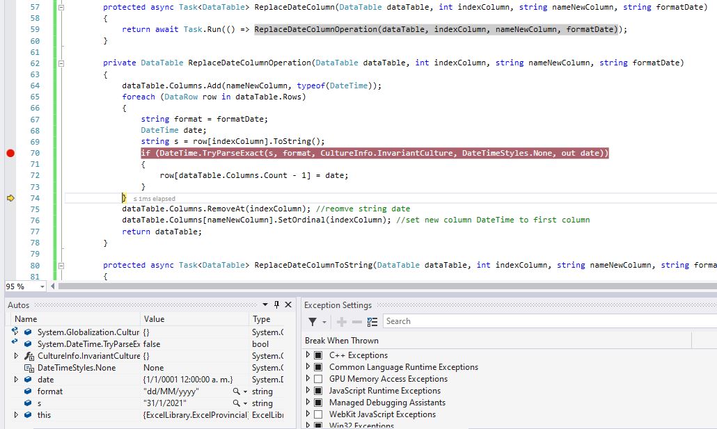The height and width of the screenshot is (429, 717).
Task: Click the Type column header in Autos
Action: click(267, 319)
